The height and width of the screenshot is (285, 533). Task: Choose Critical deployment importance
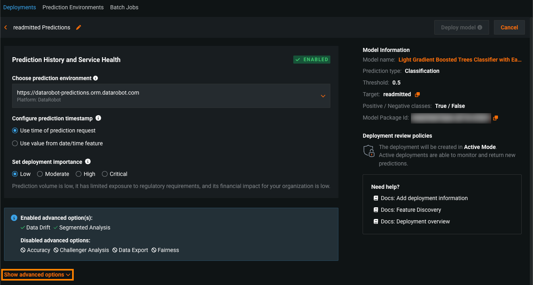[105, 174]
